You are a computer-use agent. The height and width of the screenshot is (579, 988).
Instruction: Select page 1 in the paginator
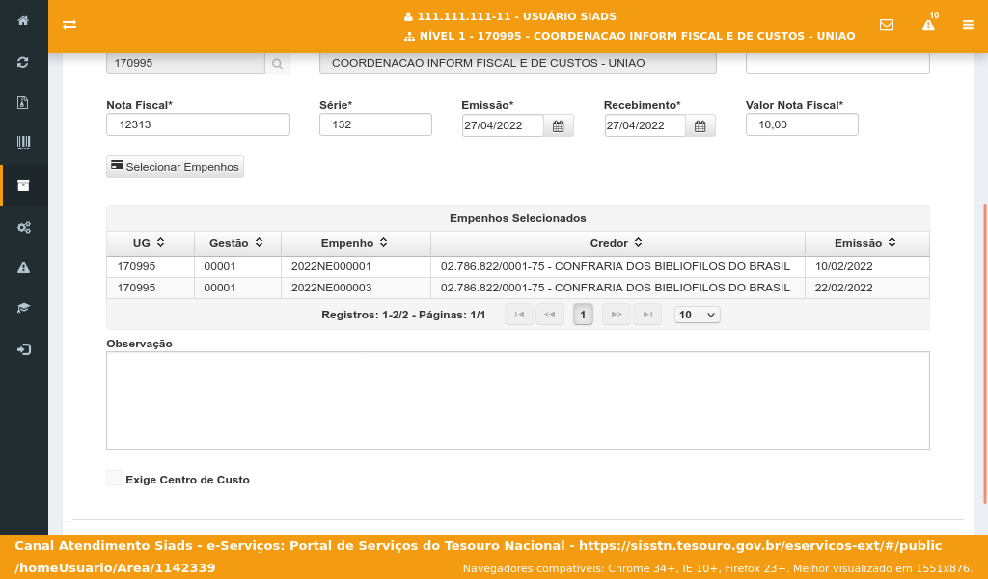click(x=583, y=315)
